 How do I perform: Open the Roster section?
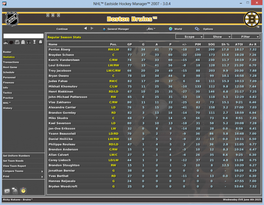coord(7,52)
